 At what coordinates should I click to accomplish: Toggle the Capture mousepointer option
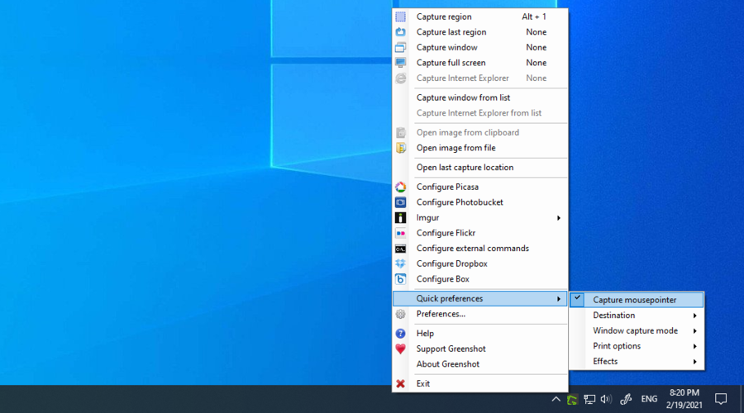(x=637, y=300)
